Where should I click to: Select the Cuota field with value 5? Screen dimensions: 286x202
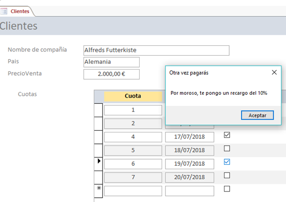coord(133,150)
